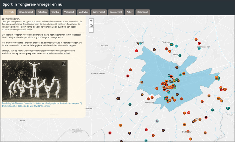Select orange marker on the Mal label
The width and height of the screenshot is (235, 142).
tap(219, 99)
